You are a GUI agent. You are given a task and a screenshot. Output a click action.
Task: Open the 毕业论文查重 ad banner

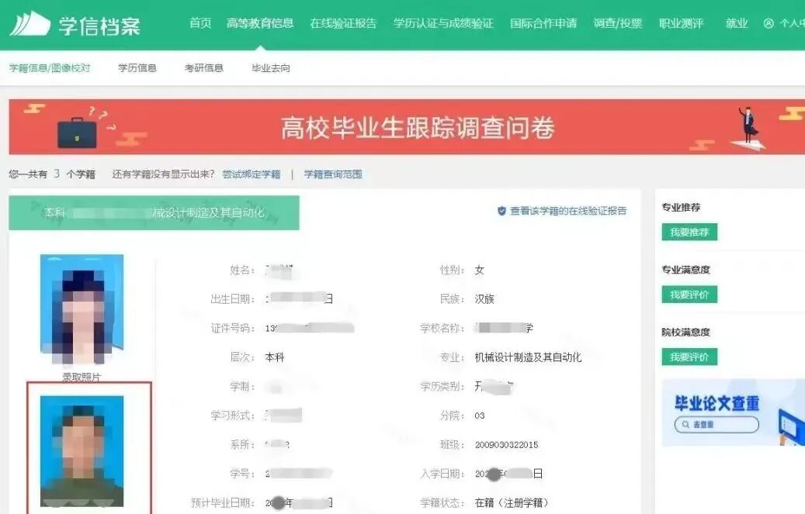point(733,412)
